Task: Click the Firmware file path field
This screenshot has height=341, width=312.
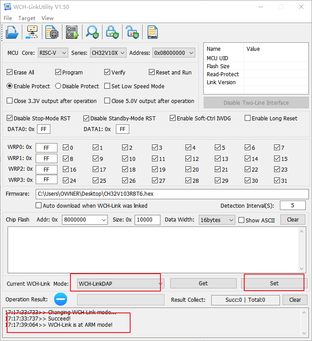Action: [x=172, y=194]
